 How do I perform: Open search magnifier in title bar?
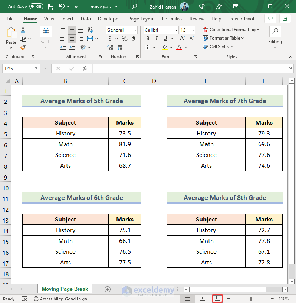[134, 7]
